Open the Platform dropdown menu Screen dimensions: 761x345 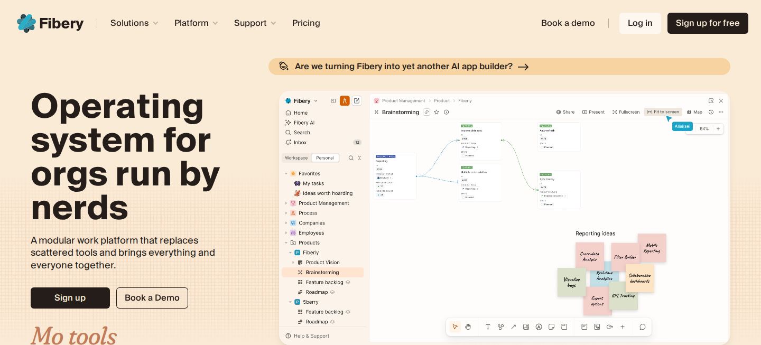[196, 23]
